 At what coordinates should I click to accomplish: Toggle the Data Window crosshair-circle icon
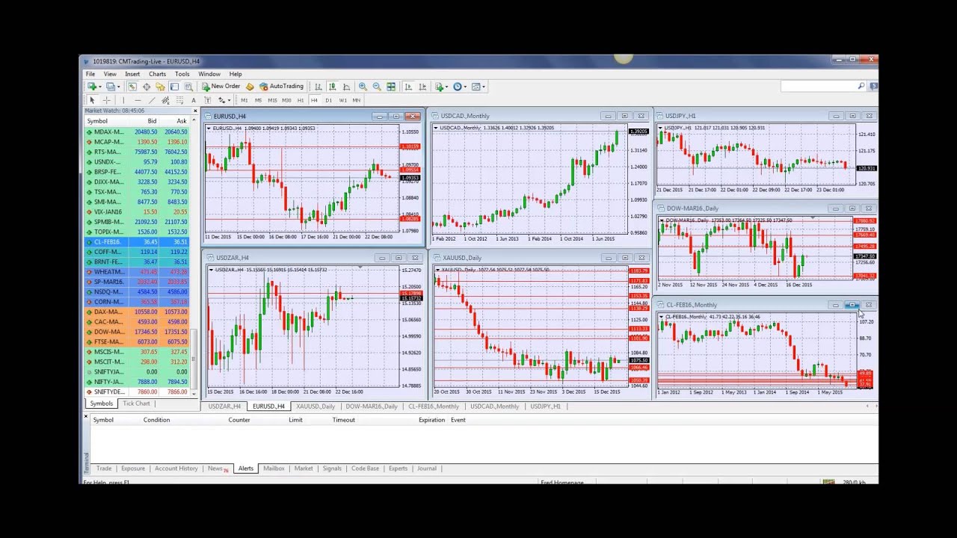pyautogui.click(x=147, y=87)
